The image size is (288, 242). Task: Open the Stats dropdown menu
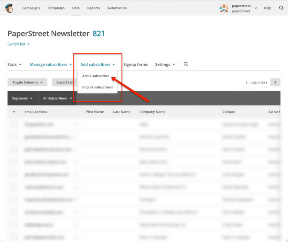pos(14,64)
